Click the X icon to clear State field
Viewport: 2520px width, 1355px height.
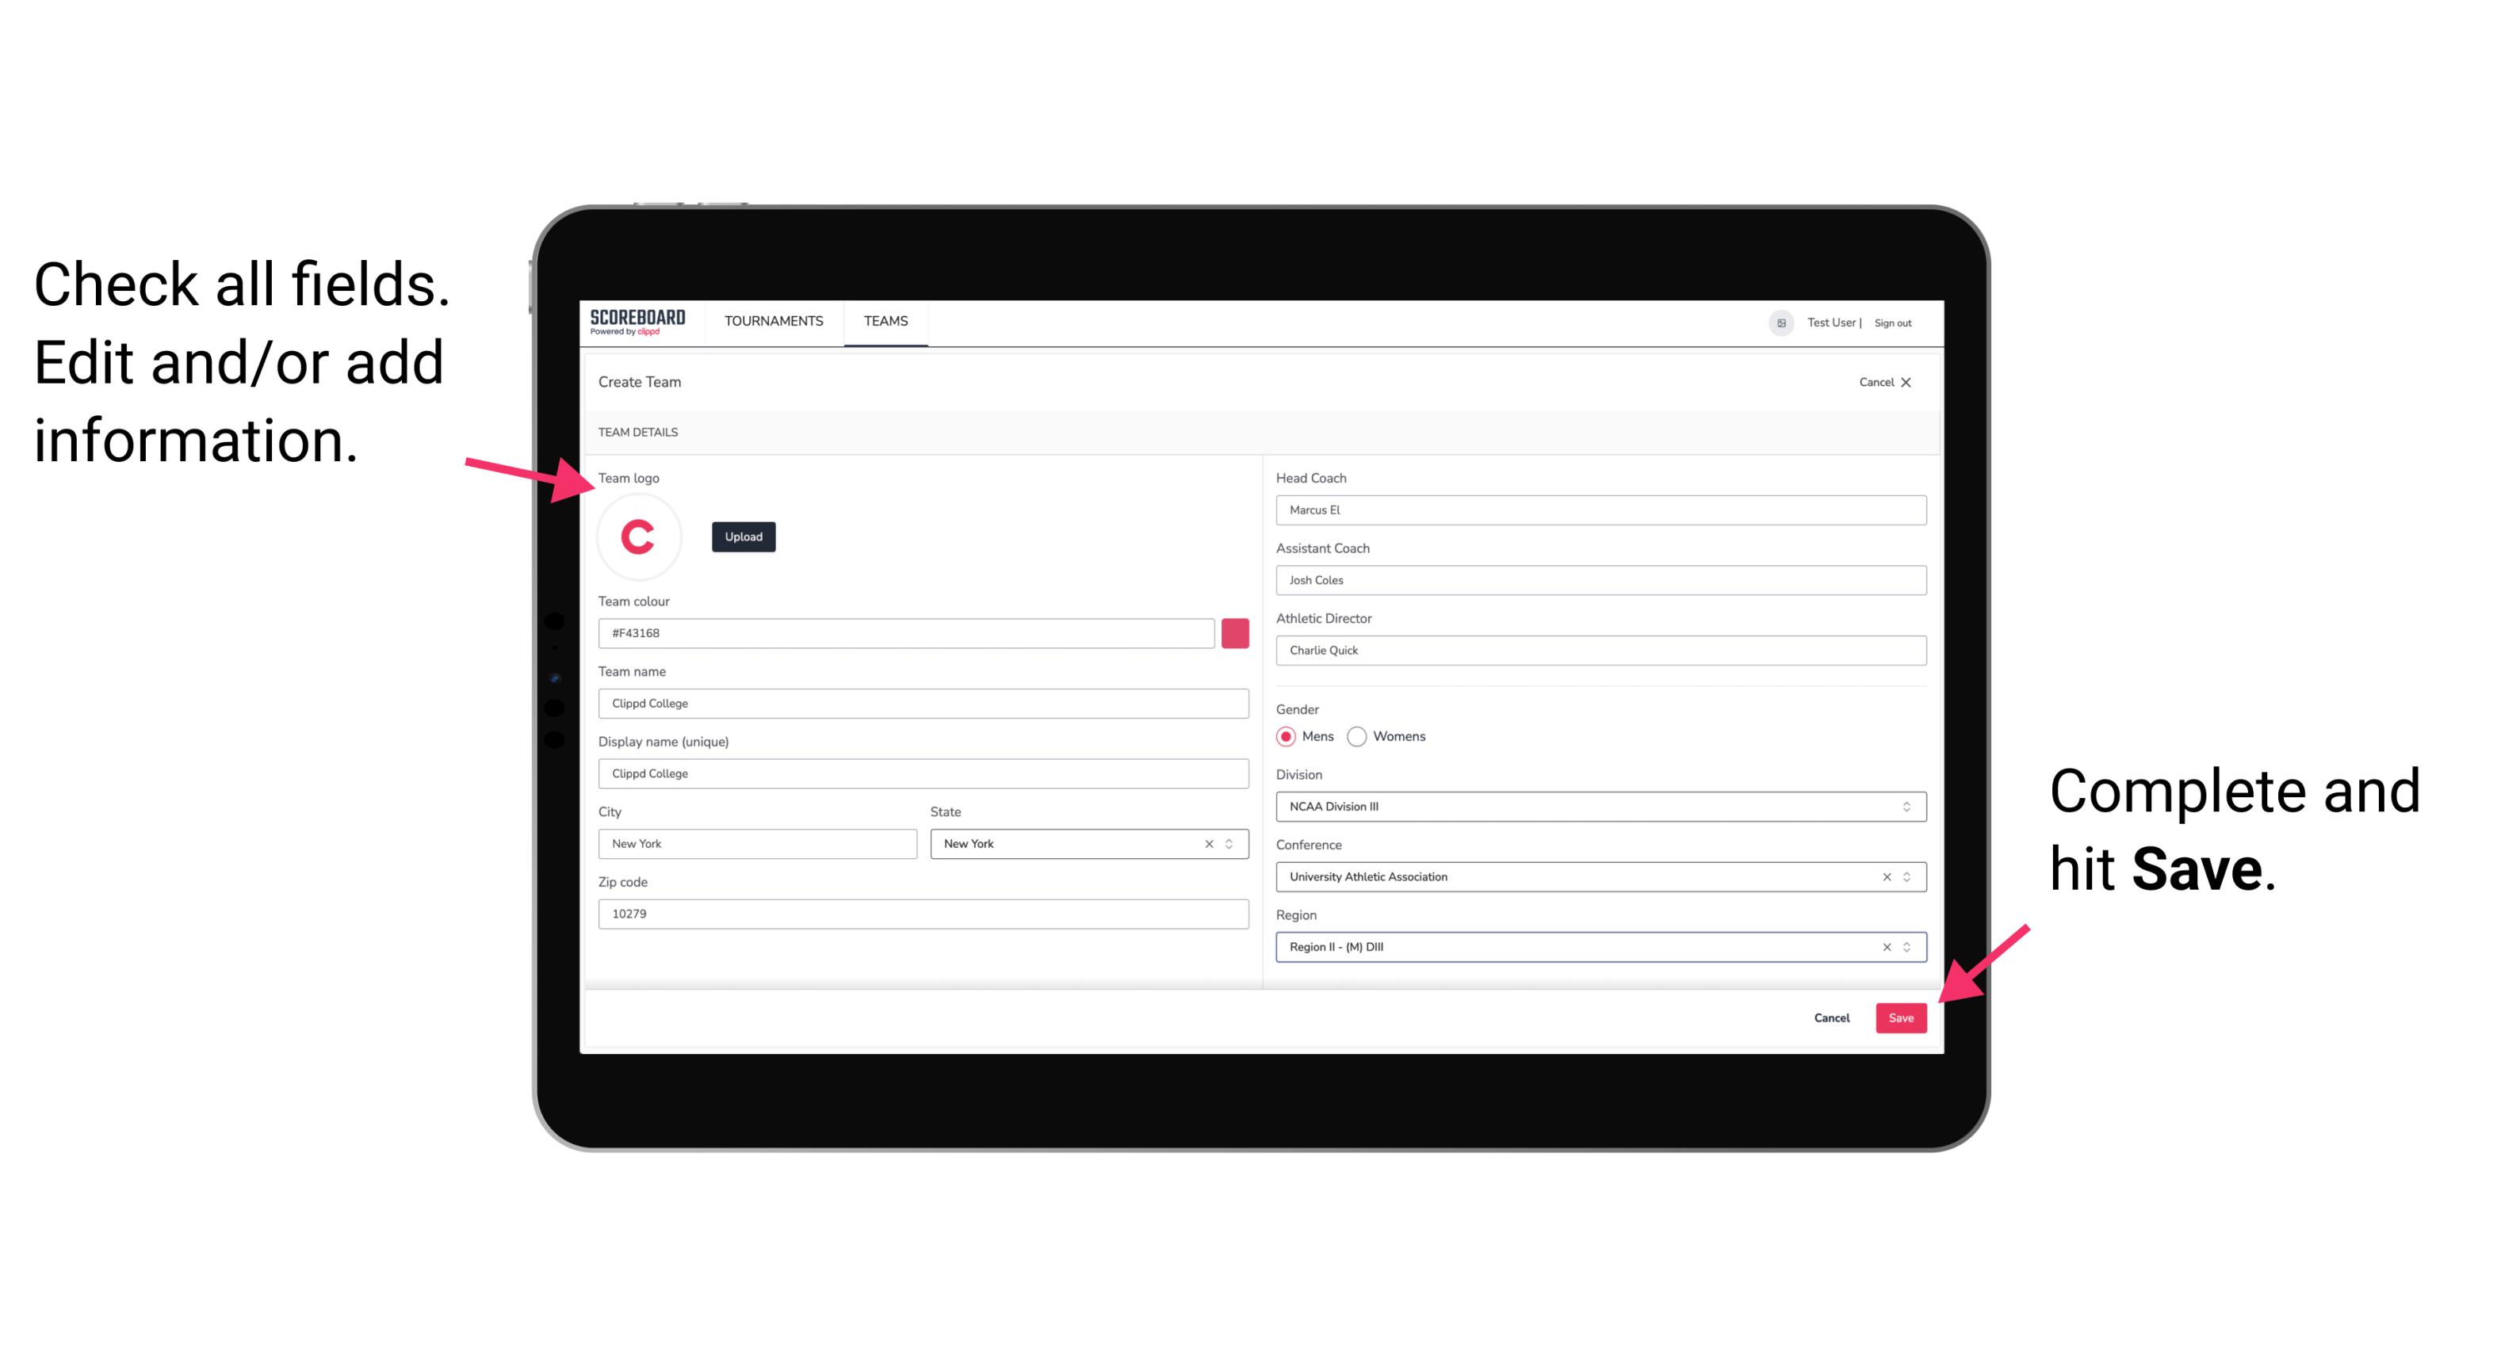pyautogui.click(x=1208, y=842)
